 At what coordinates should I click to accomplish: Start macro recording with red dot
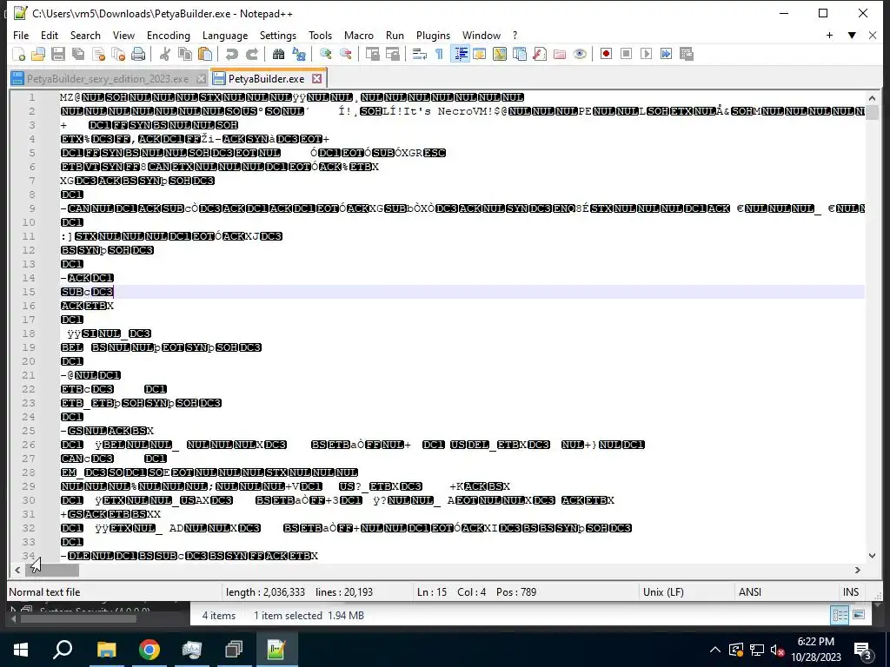[606, 54]
